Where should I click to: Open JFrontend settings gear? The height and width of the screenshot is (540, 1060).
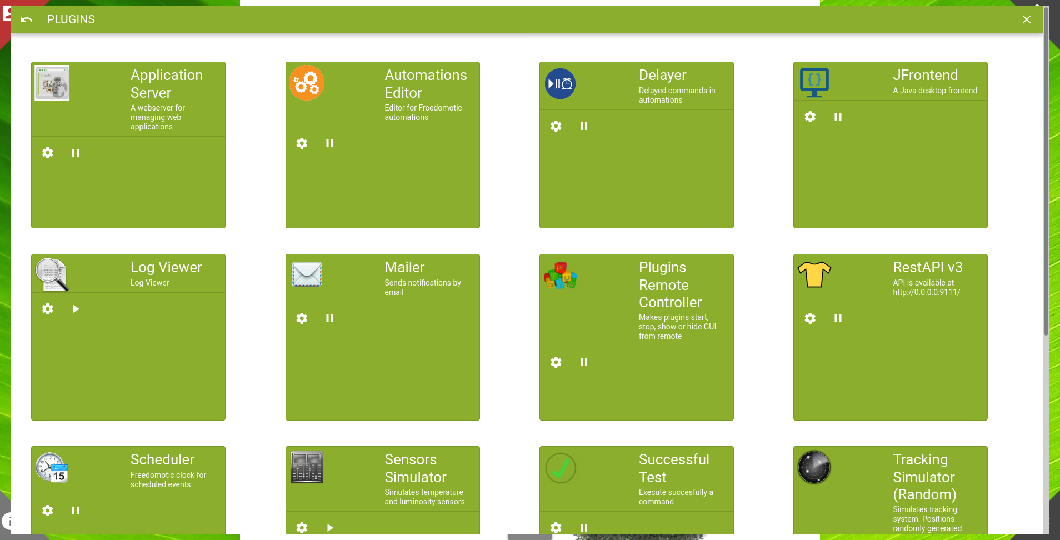pyautogui.click(x=810, y=117)
